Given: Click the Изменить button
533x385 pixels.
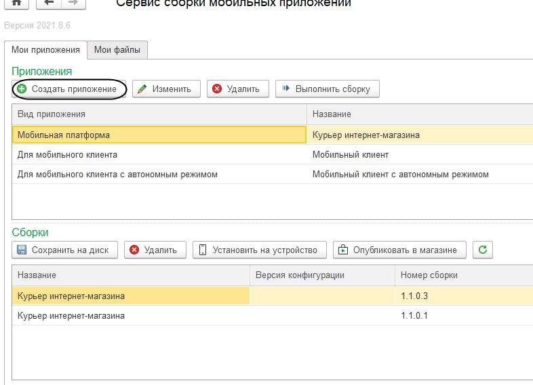Looking at the screenshot, I should pos(167,89).
